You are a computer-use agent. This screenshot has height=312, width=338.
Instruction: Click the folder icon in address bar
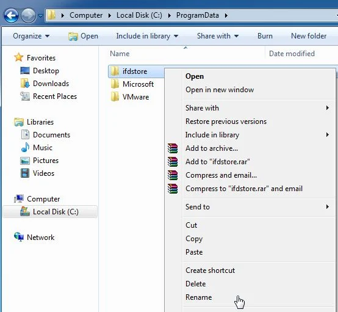(x=51, y=15)
